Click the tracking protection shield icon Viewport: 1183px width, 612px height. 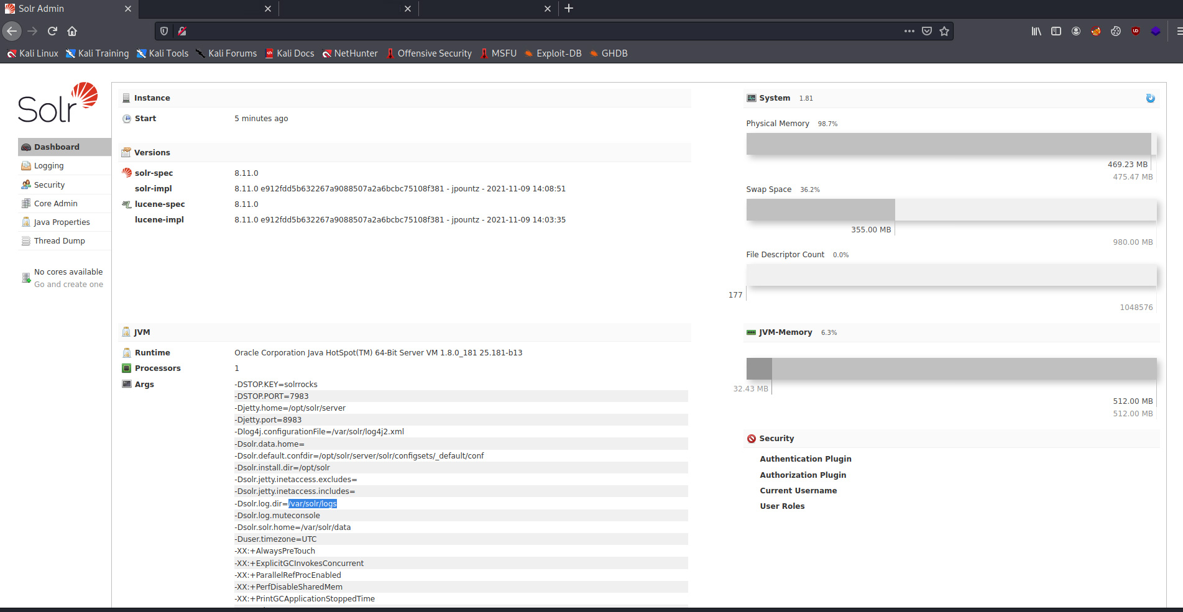164,31
